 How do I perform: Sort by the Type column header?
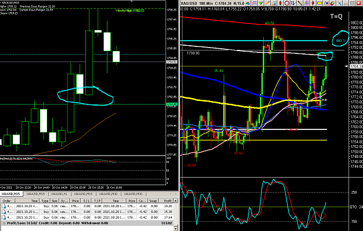coord(45,201)
